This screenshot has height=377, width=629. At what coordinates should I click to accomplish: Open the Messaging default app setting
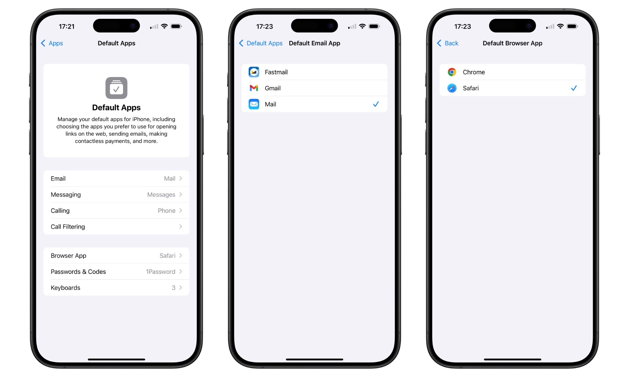(116, 194)
